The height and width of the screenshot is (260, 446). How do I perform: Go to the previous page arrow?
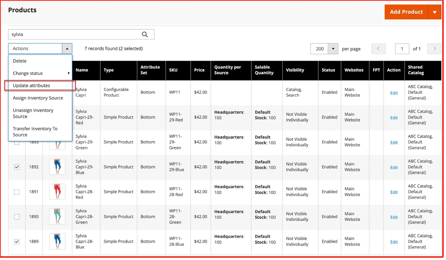[378, 49]
